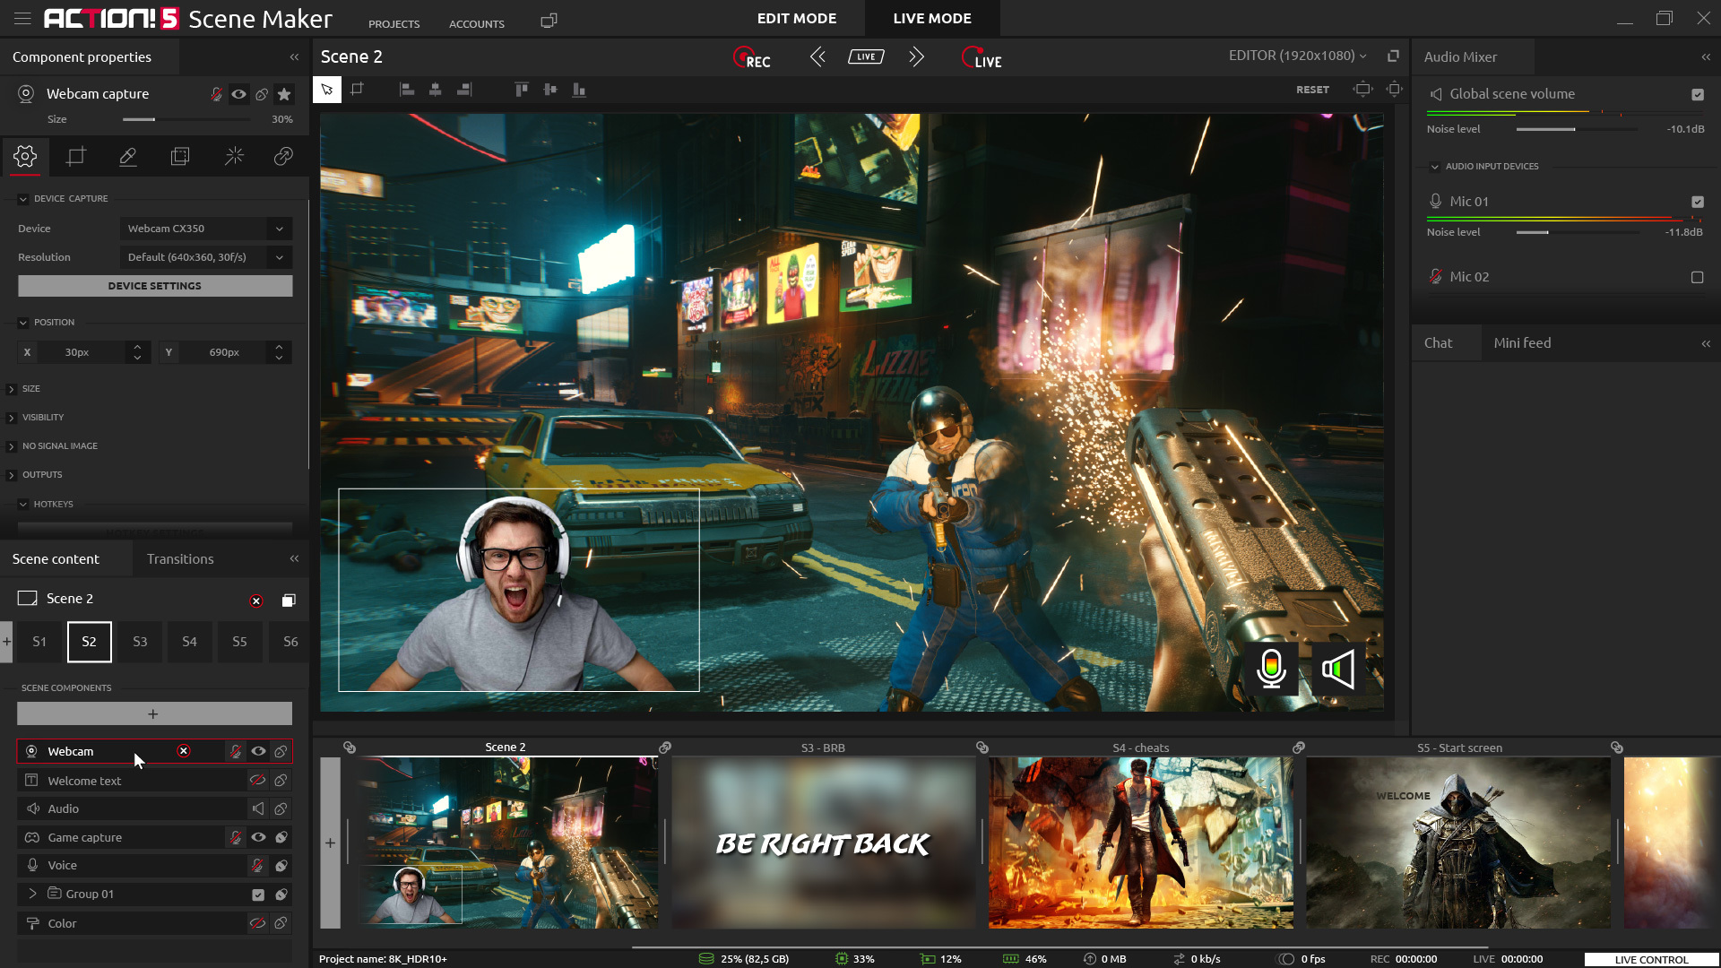The height and width of the screenshot is (968, 1721).
Task: Click the speaker overlay icon in preview
Action: tap(1338, 669)
